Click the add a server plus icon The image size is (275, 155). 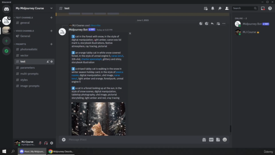(6, 41)
